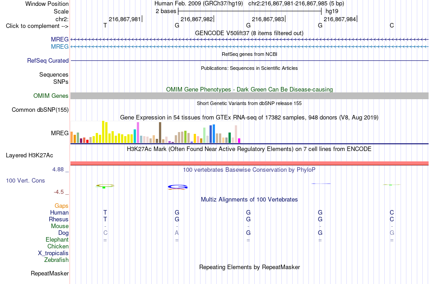Click the -4.5 PhyloP scale value
429x284 pixels.
pos(59,192)
